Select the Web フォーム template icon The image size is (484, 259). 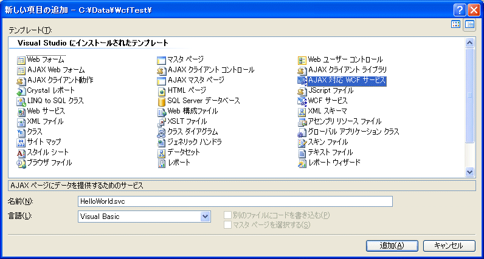pos(21,61)
